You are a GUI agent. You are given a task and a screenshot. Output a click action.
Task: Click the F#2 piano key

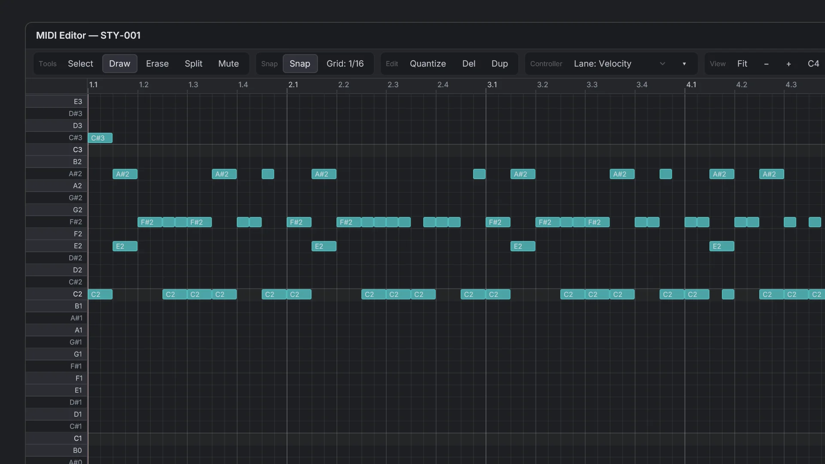56,222
